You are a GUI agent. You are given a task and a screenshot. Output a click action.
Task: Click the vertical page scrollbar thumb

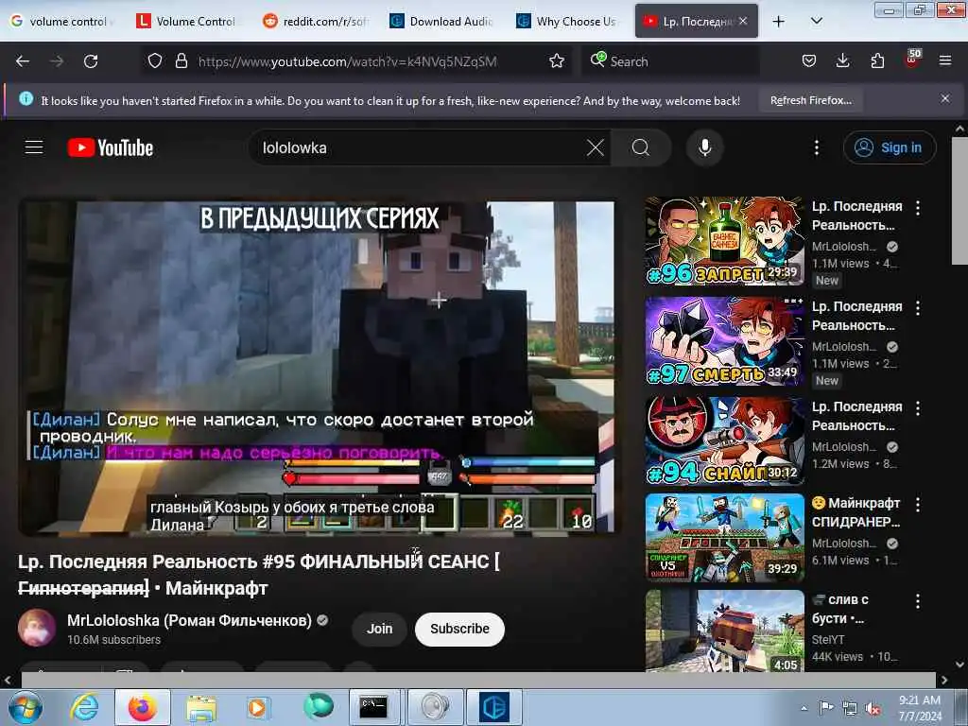point(959,200)
